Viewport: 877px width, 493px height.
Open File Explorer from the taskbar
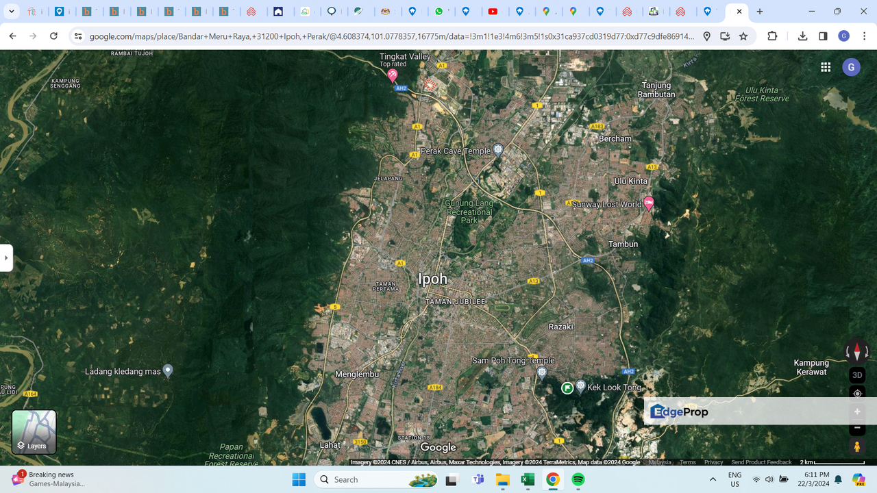[x=502, y=479]
